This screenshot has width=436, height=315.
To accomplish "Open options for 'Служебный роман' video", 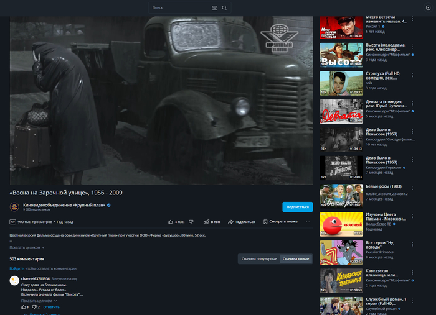I will pos(412,301).
